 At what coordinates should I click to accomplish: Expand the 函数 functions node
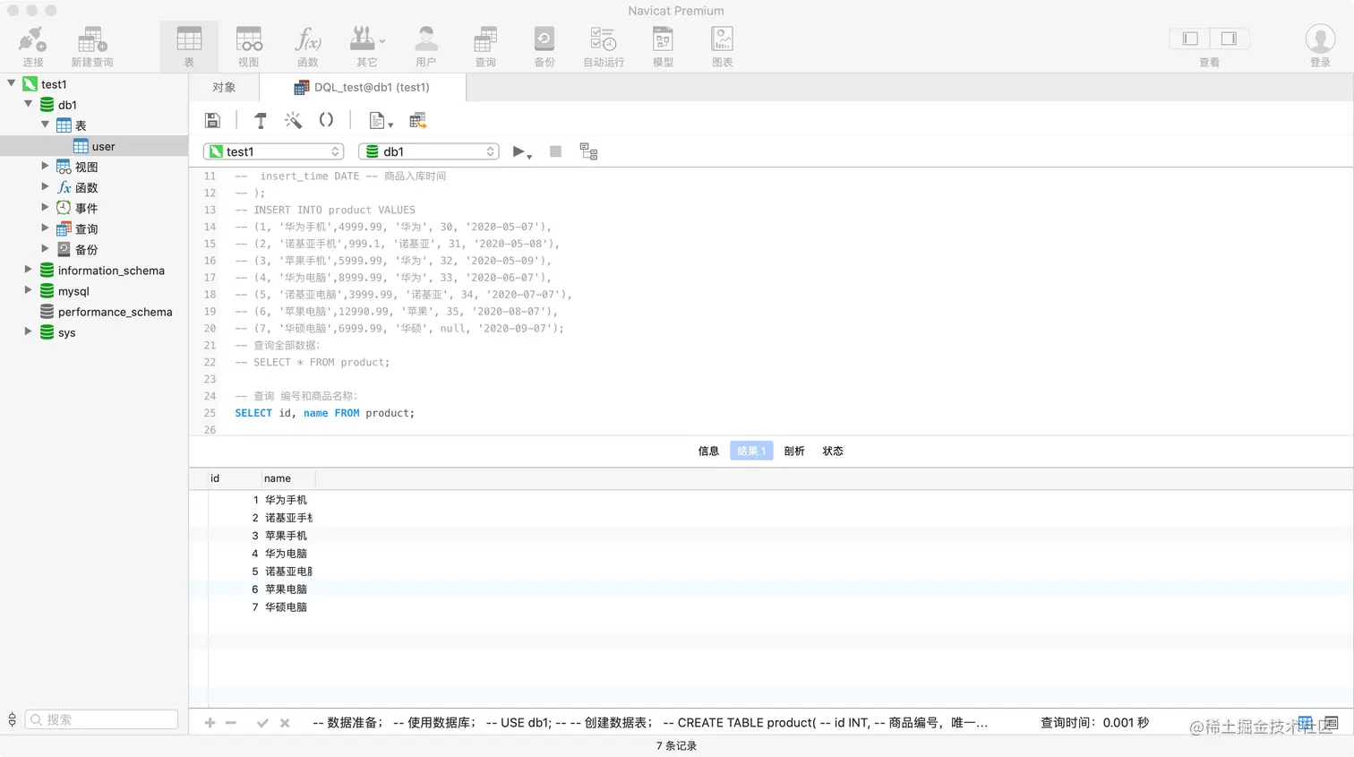[x=45, y=186]
